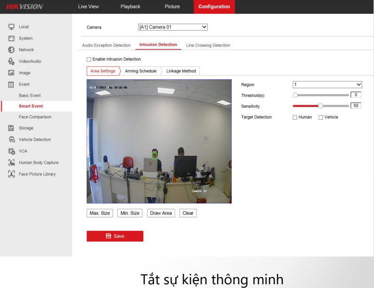Check the Human target detection box

click(x=295, y=117)
